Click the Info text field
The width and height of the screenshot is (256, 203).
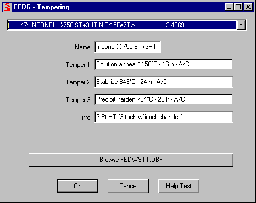(164, 117)
